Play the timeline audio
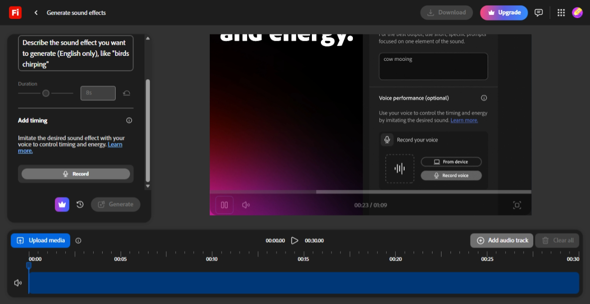 (x=295, y=241)
